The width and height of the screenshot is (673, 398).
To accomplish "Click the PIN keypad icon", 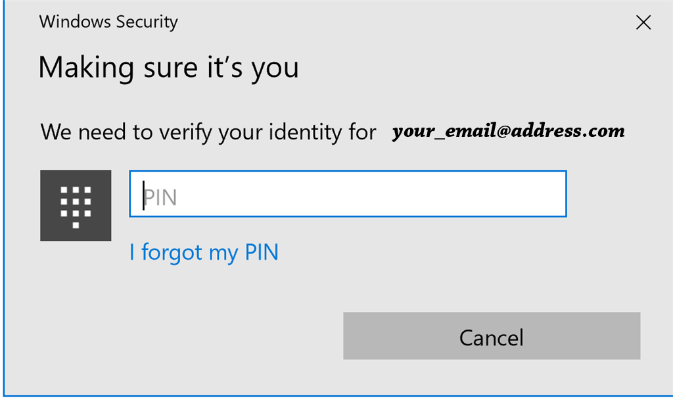I will 76,205.
